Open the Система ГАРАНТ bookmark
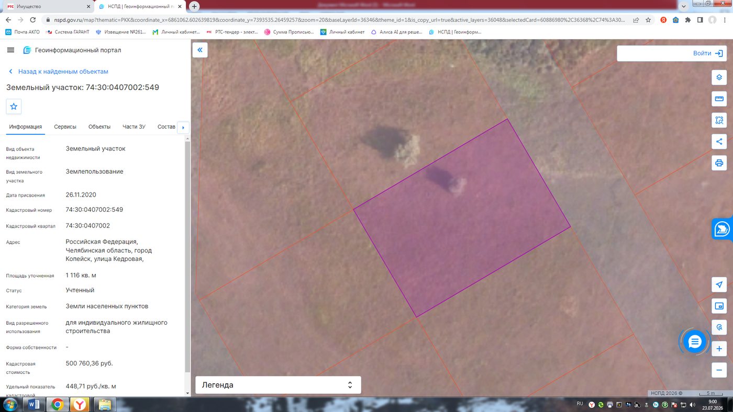This screenshot has height=412, width=733. 67,32
